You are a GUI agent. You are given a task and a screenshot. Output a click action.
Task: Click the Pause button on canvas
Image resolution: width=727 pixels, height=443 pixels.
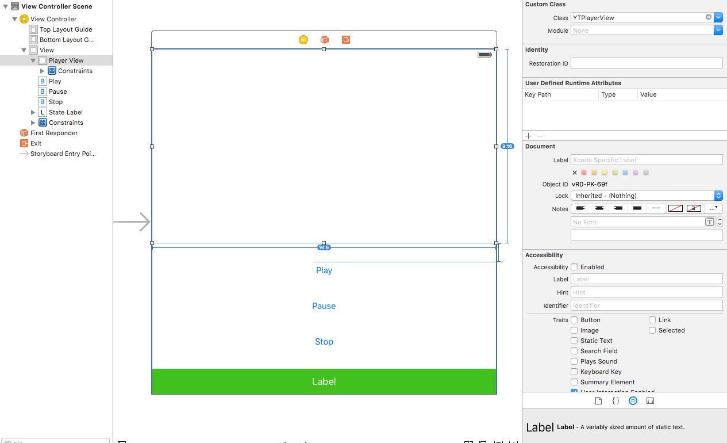click(324, 306)
